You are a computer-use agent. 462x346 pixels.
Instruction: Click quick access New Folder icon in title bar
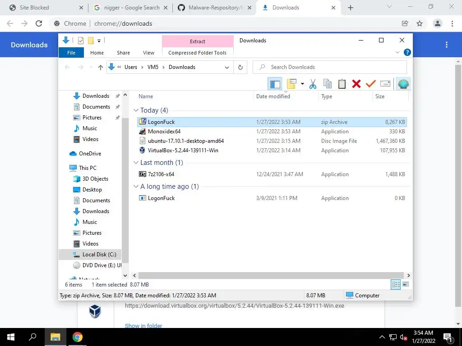click(91, 41)
